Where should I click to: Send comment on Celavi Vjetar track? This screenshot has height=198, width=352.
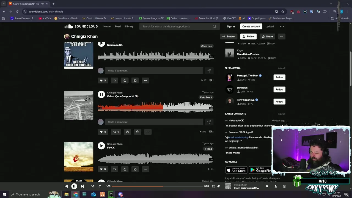[209, 122]
